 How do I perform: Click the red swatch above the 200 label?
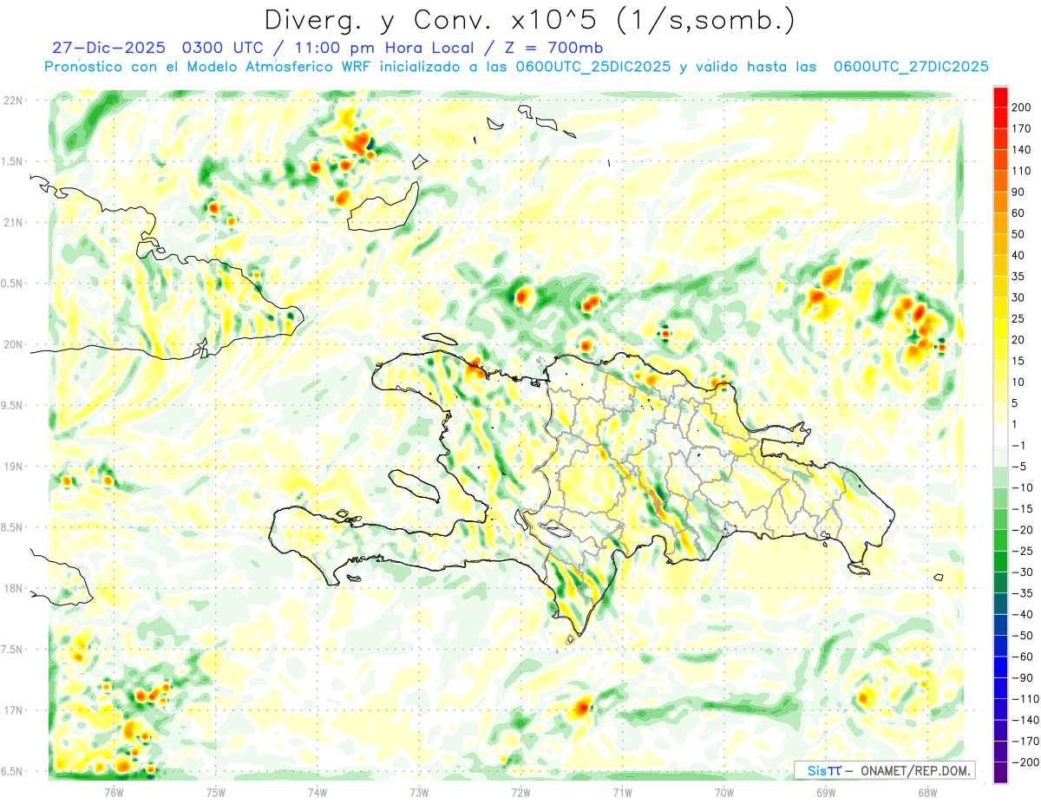1001,97
